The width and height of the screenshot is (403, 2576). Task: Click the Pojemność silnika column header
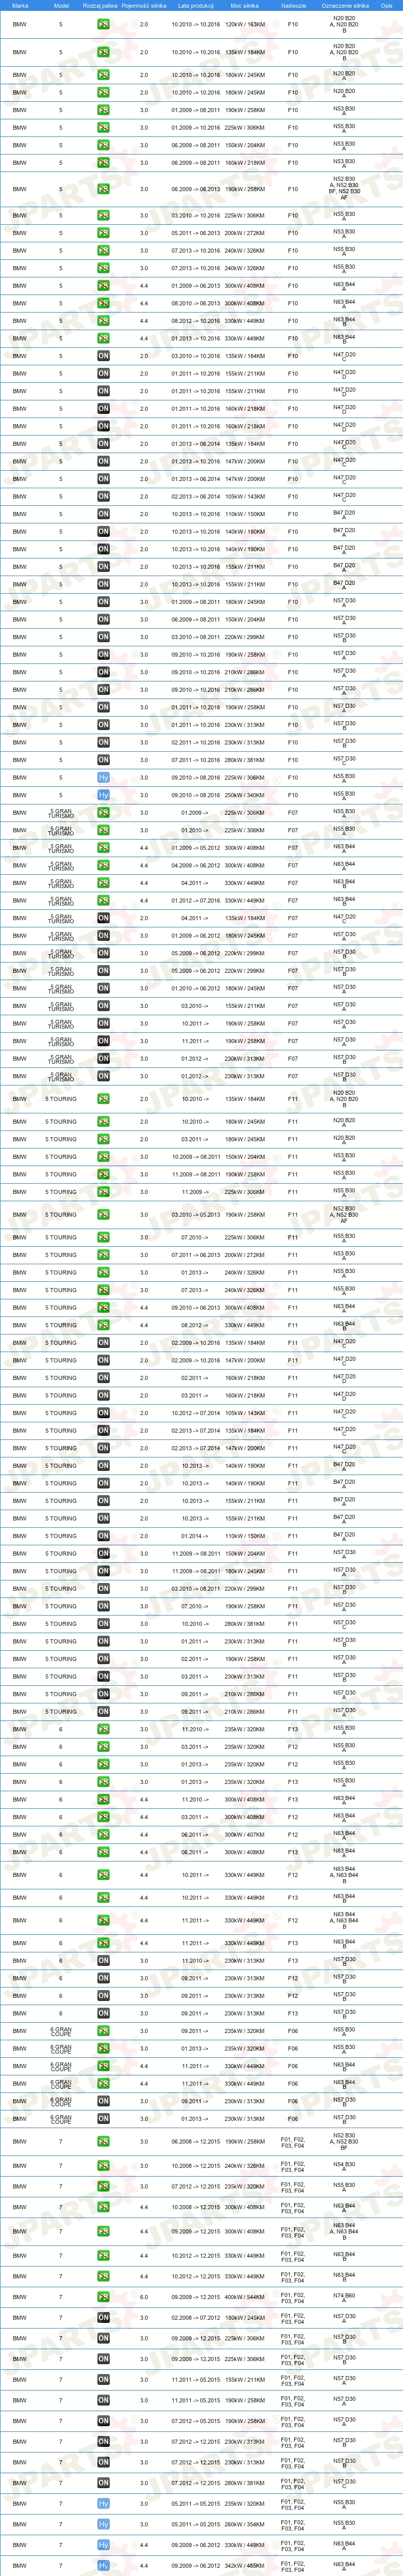[x=144, y=5]
